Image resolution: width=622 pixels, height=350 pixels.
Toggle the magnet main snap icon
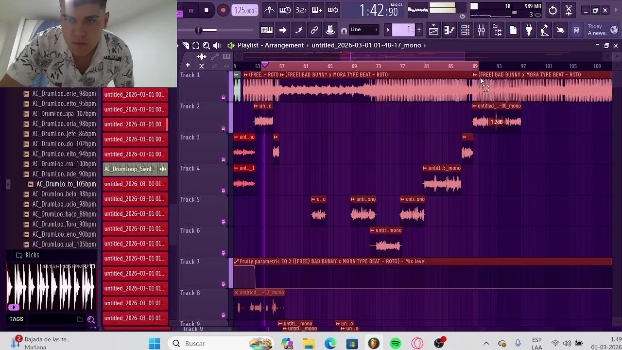click(x=344, y=31)
